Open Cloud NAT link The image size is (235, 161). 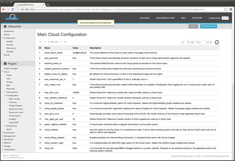coord(14,123)
